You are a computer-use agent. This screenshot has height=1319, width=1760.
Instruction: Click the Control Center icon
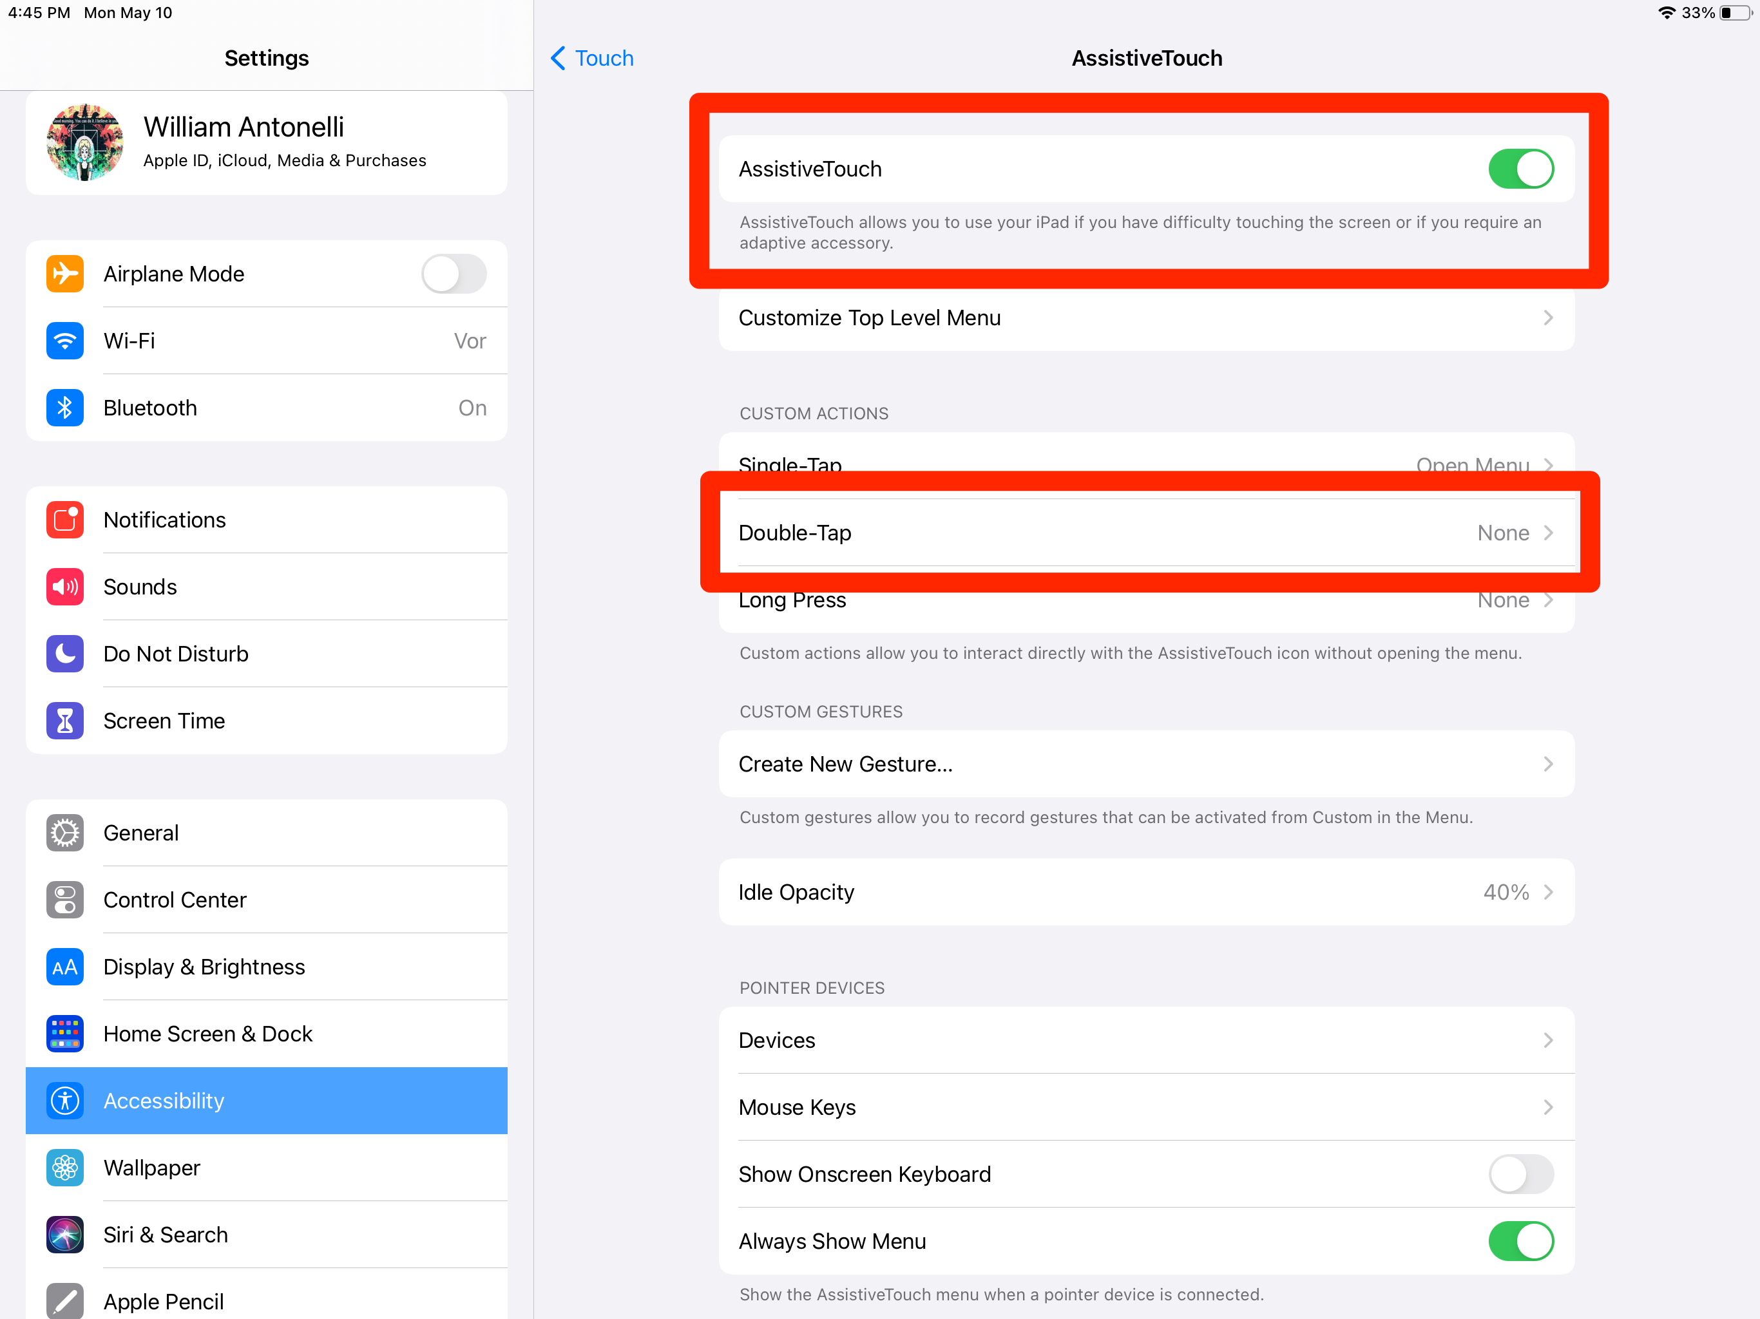pyautogui.click(x=65, y=899)
